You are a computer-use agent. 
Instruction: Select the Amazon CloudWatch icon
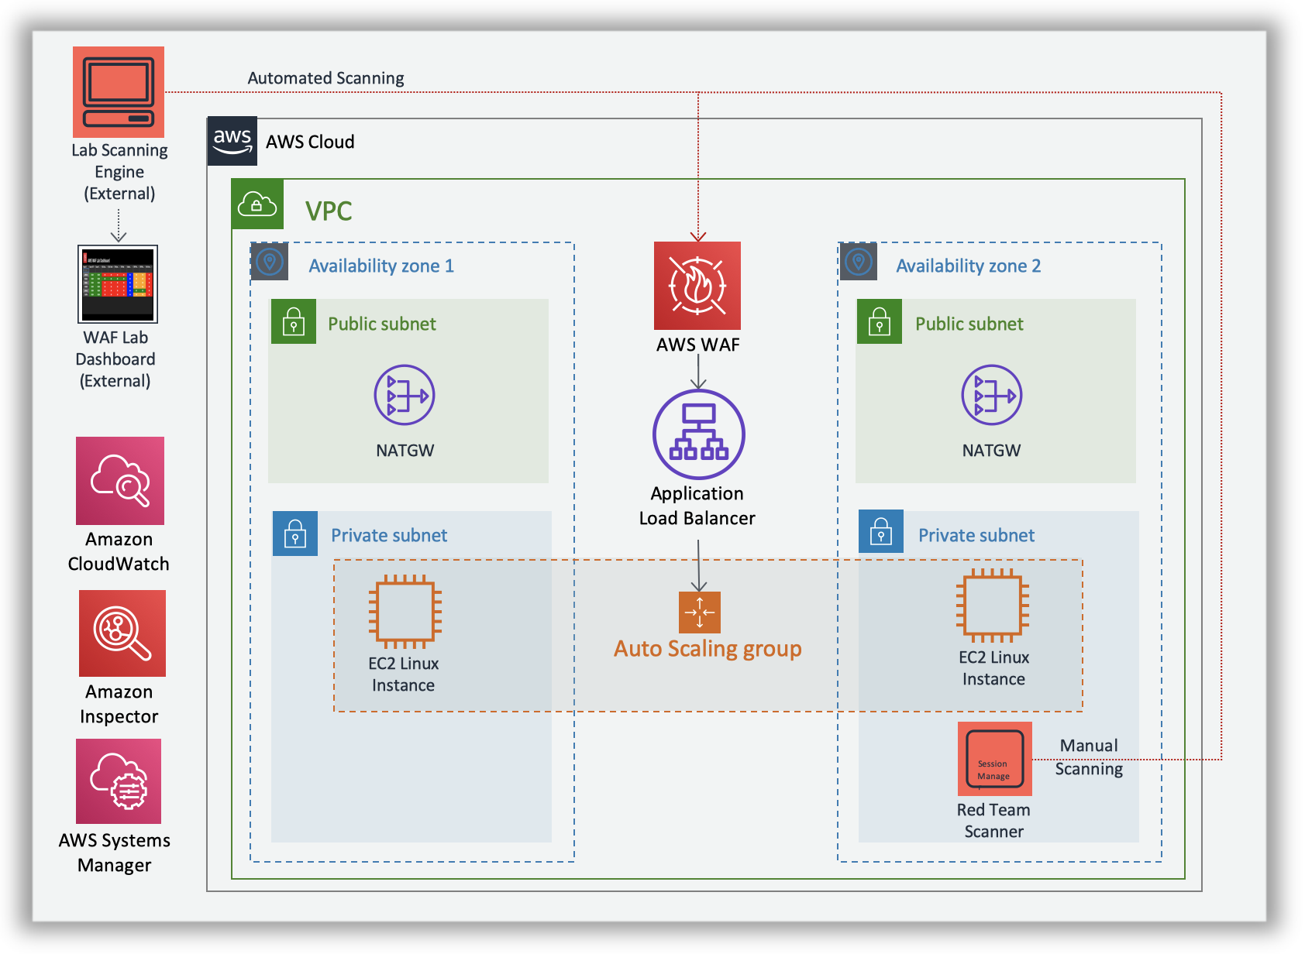pyautogui.click(x=120, y=481)
